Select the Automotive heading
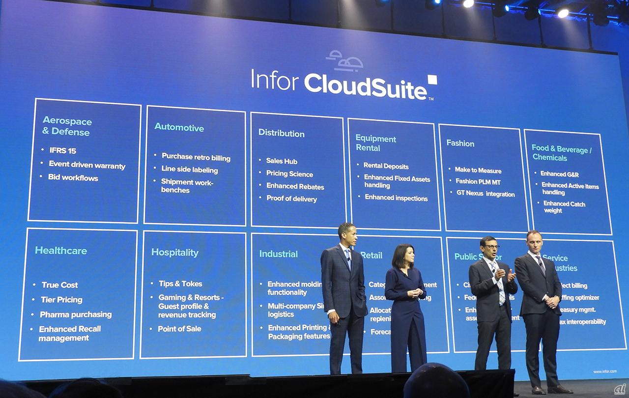 click(x=179, y=127)
